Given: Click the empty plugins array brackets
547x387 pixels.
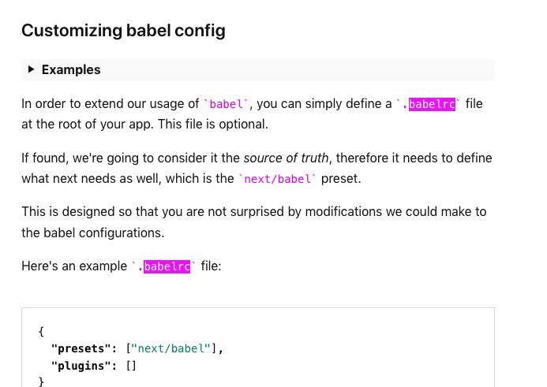Looking at the screenshot, I should (131, 366).
